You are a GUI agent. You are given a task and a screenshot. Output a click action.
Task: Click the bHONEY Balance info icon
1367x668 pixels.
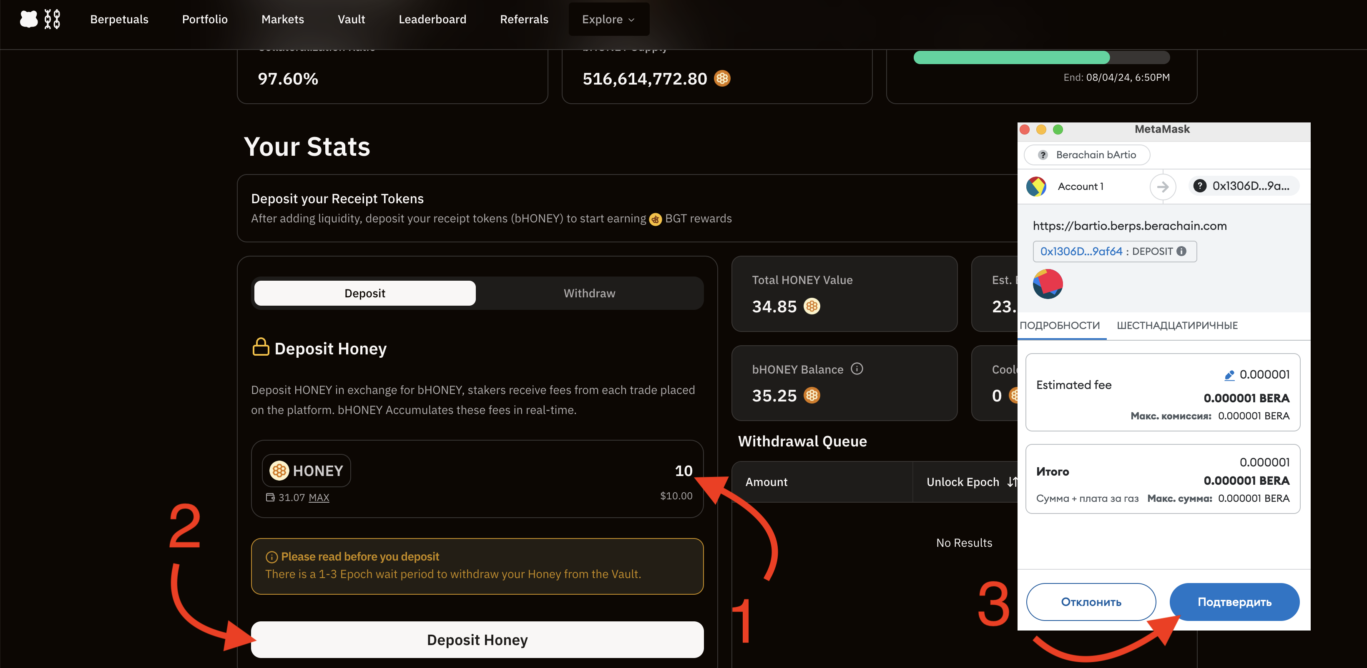coord(857,369)
